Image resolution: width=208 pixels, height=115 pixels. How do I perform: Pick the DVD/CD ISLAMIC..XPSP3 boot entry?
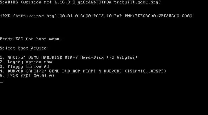click(x=83, y=71)
